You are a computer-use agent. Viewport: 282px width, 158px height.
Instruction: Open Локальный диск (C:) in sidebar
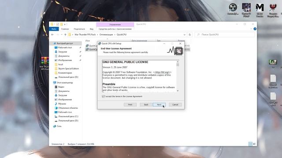[x=68, y=116]
